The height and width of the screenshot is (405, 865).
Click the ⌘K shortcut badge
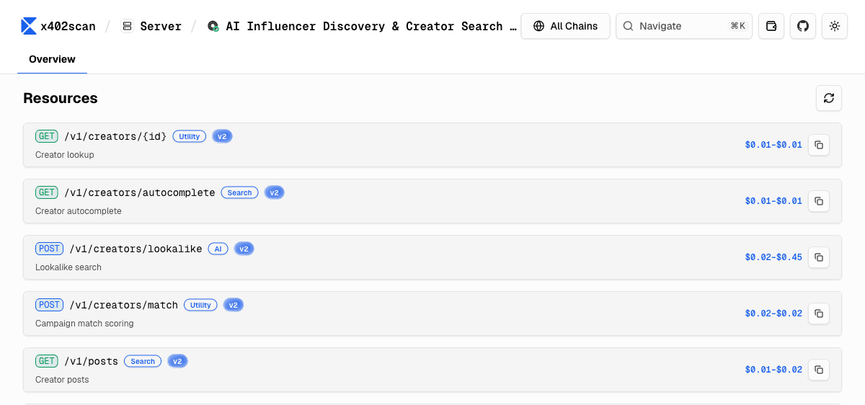click(737, 26)
